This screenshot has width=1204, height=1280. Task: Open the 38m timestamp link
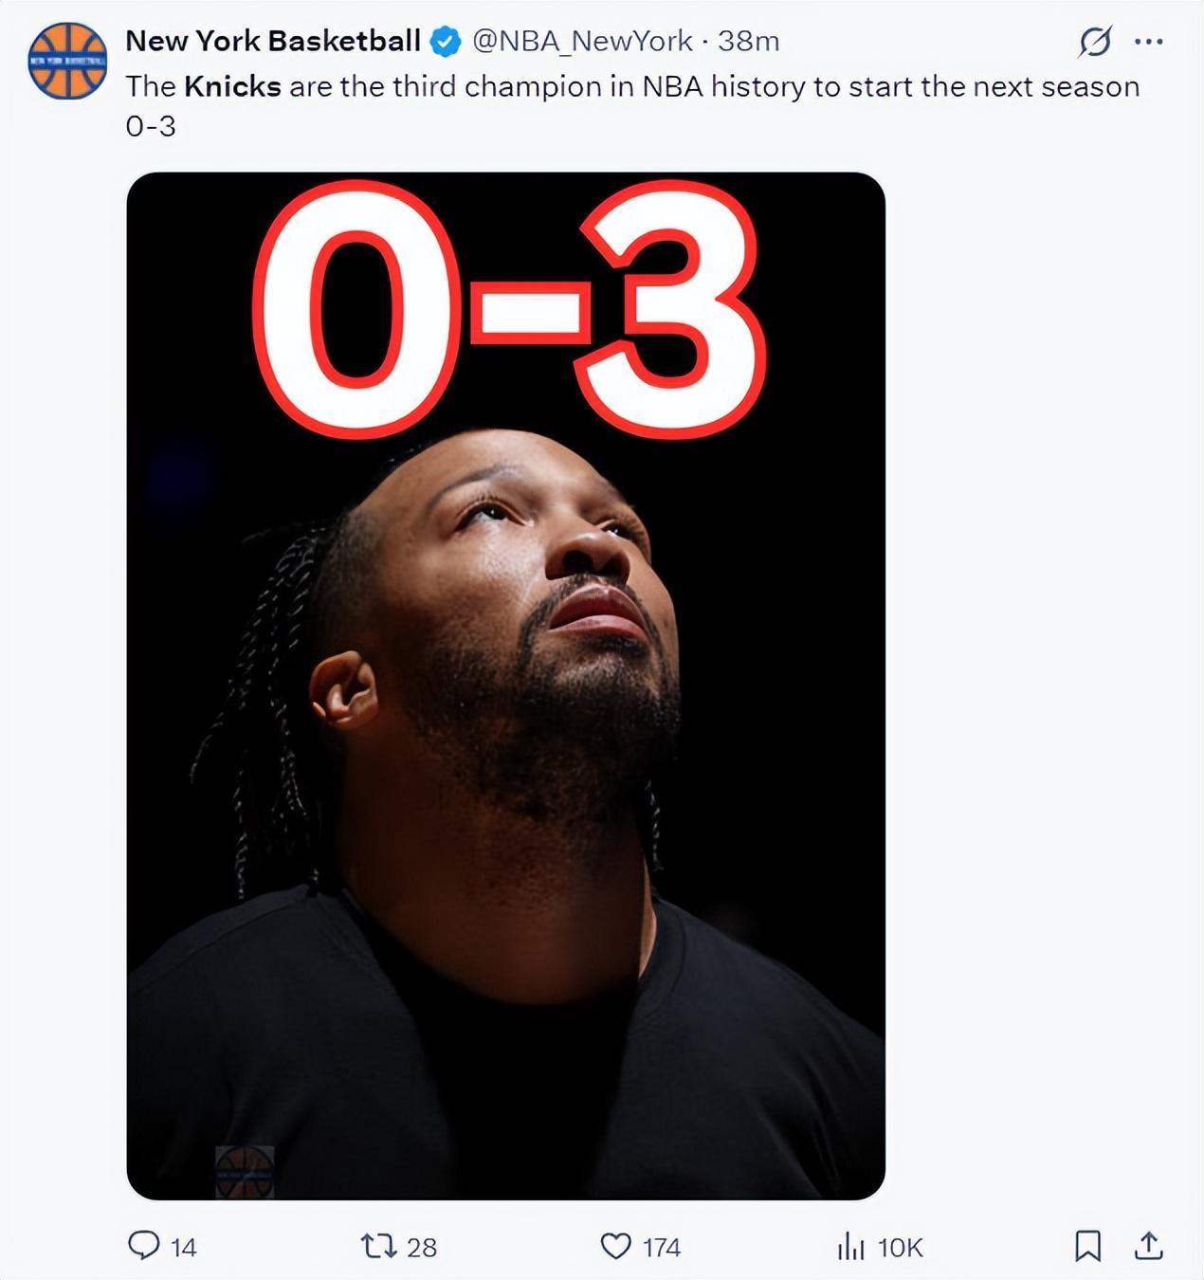748,41
